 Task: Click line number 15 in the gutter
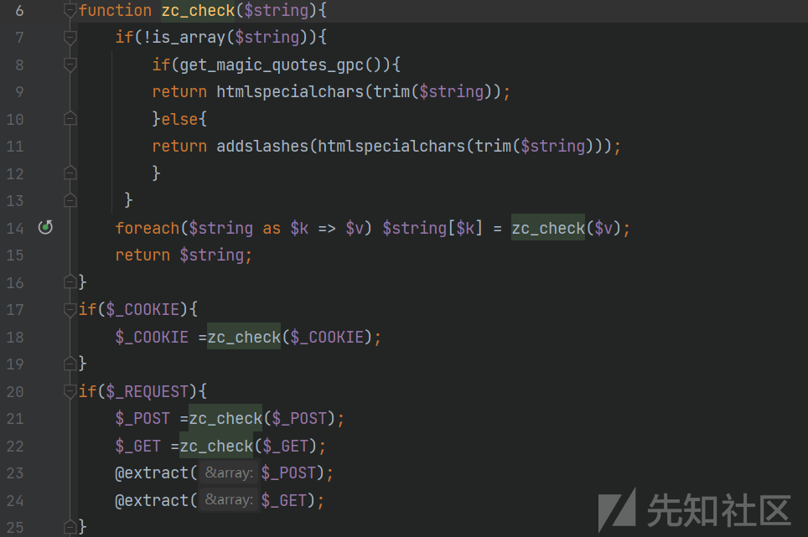15,255
